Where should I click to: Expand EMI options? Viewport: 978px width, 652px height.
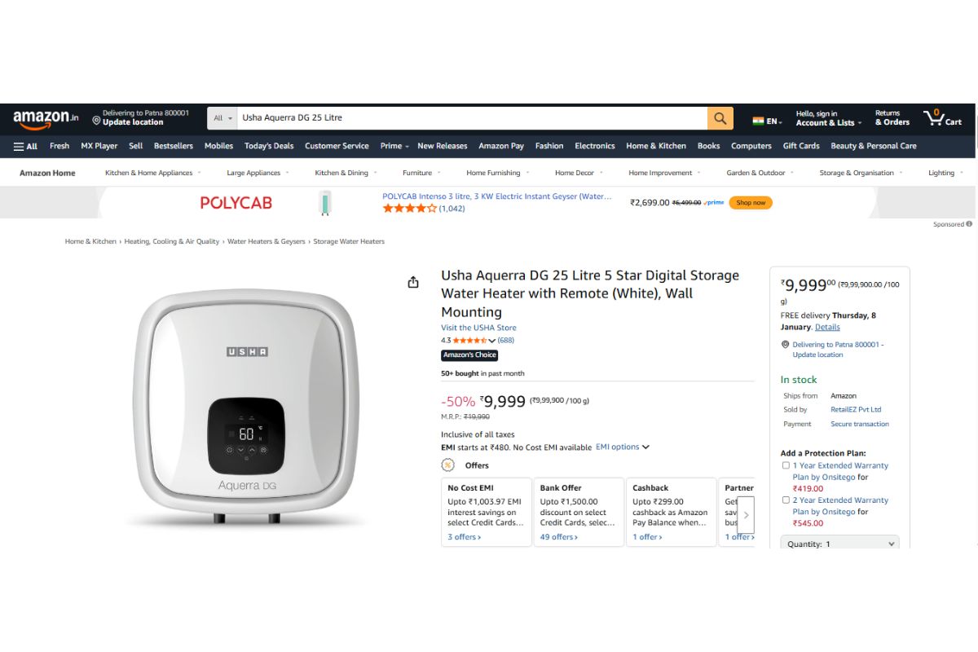tap(623, 447)
